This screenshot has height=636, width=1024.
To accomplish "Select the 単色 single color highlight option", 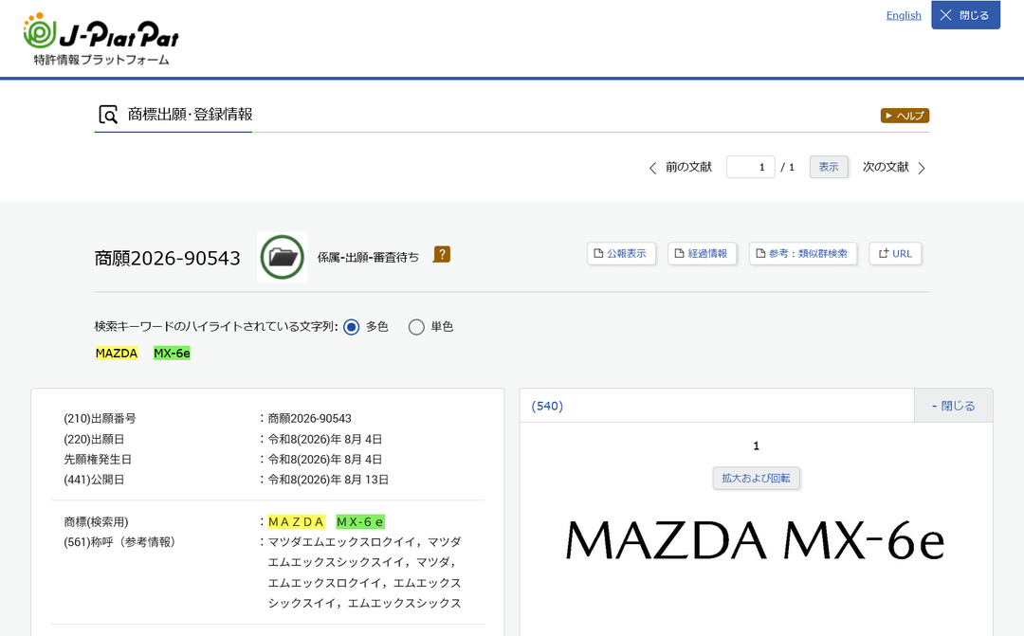I will (x=416, y=326).
